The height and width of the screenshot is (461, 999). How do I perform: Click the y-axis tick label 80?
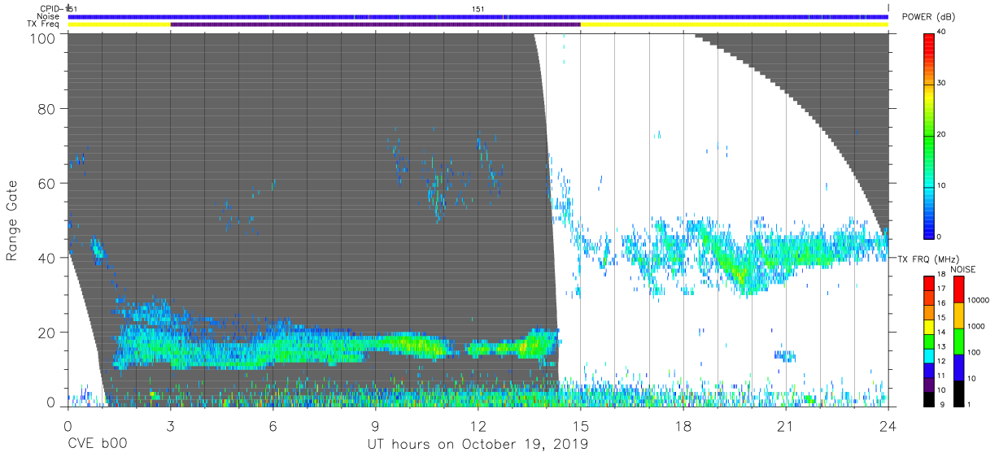(46, 108)
